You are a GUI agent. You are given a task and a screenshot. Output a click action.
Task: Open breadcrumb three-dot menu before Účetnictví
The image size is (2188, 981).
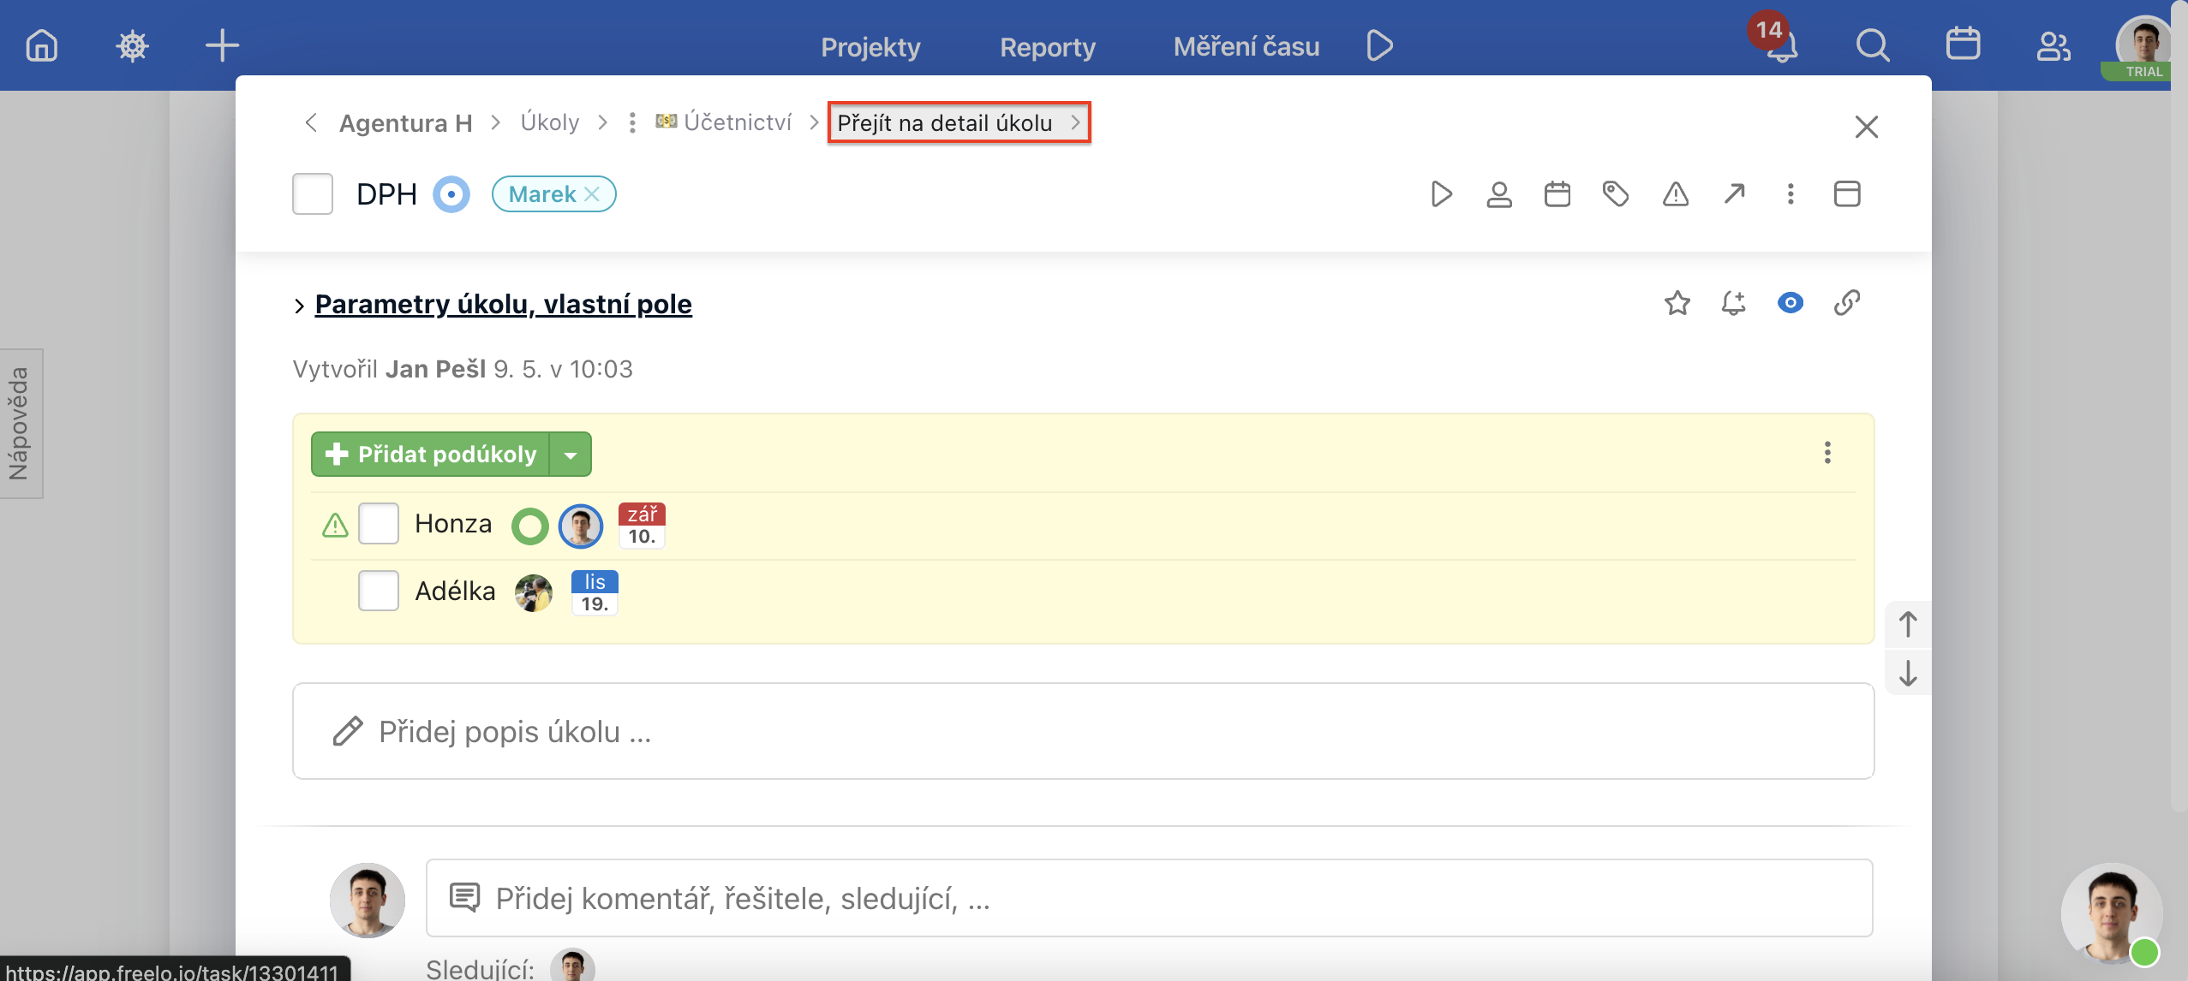point(632,122)
